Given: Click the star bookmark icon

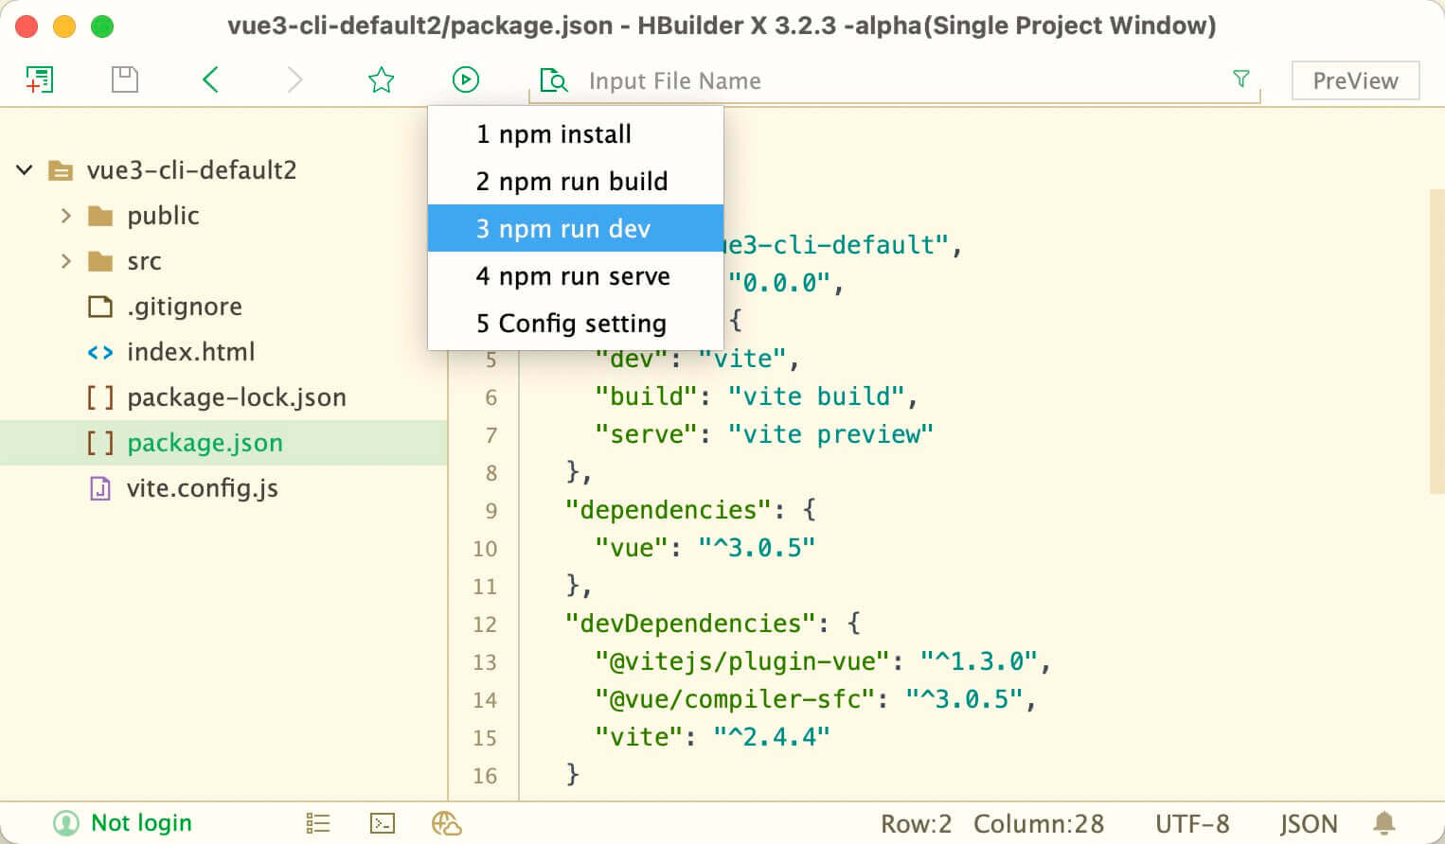Looking at the screenshot, I should [x=381, y=79].
